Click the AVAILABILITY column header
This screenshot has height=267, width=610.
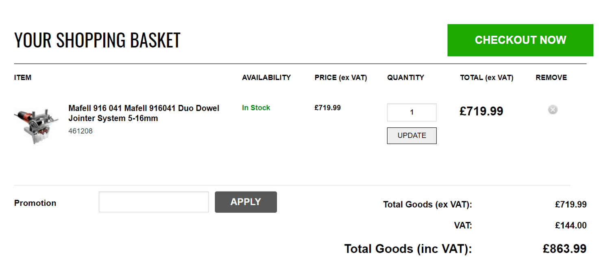pos(266,78)
